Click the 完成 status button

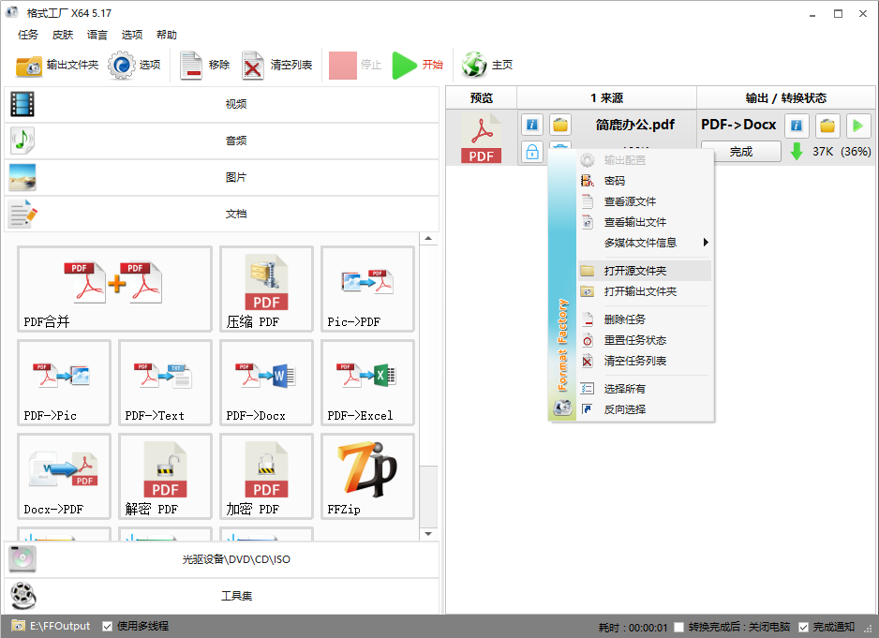point(740,152)
